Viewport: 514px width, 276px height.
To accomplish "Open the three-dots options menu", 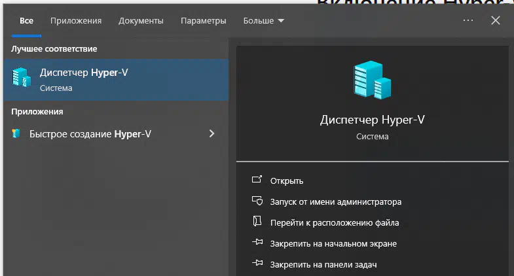I will click(468, 20).
